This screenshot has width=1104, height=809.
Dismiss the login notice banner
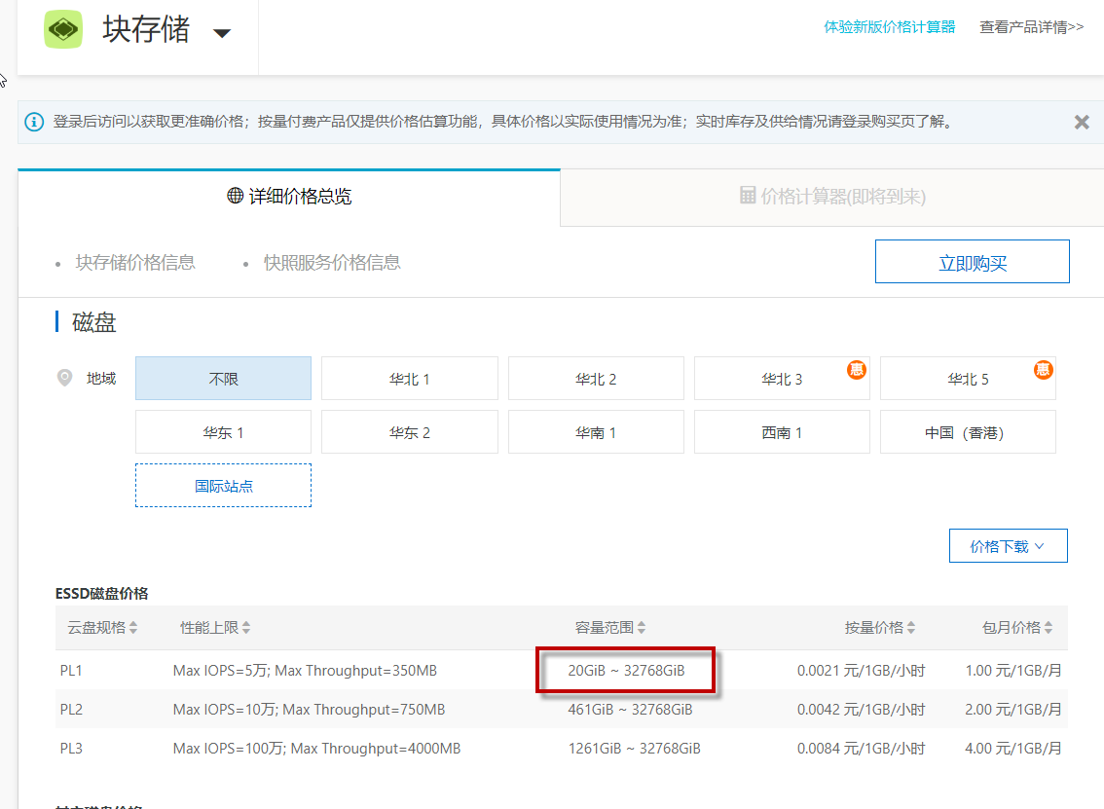[1081, 123]
